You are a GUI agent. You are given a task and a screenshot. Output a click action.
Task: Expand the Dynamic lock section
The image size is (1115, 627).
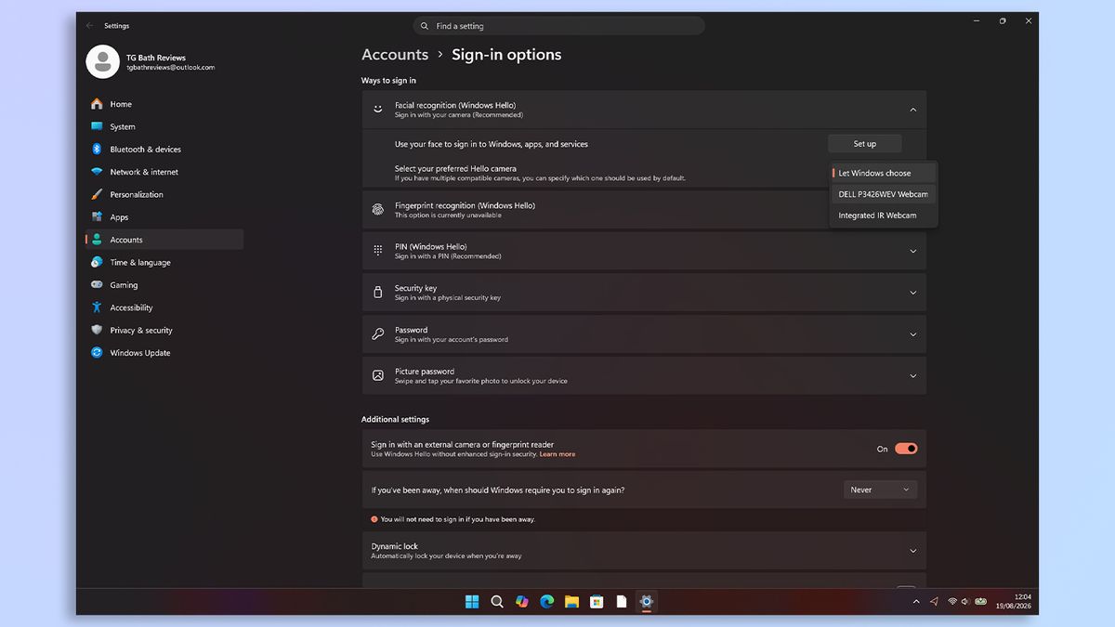tap(912, 551)
